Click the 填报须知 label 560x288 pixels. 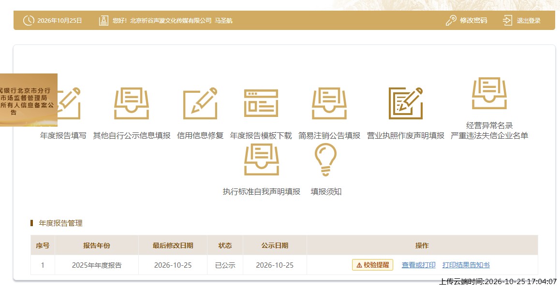(326, 192)
